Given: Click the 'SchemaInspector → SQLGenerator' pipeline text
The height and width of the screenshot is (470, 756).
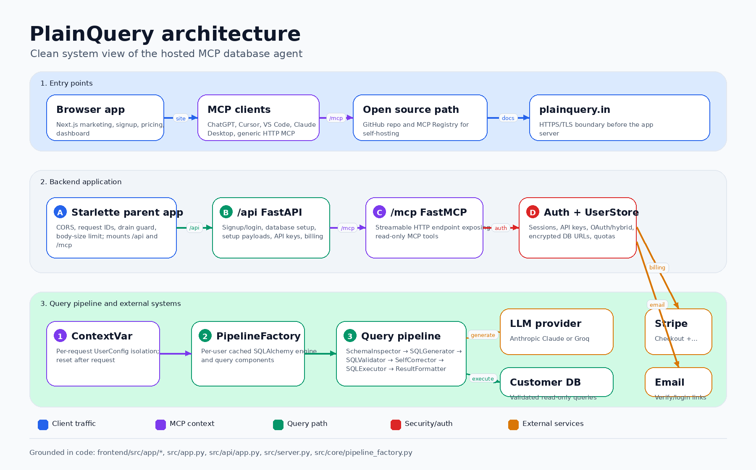Looking at the screenshot, I should [x=404, y=360].
